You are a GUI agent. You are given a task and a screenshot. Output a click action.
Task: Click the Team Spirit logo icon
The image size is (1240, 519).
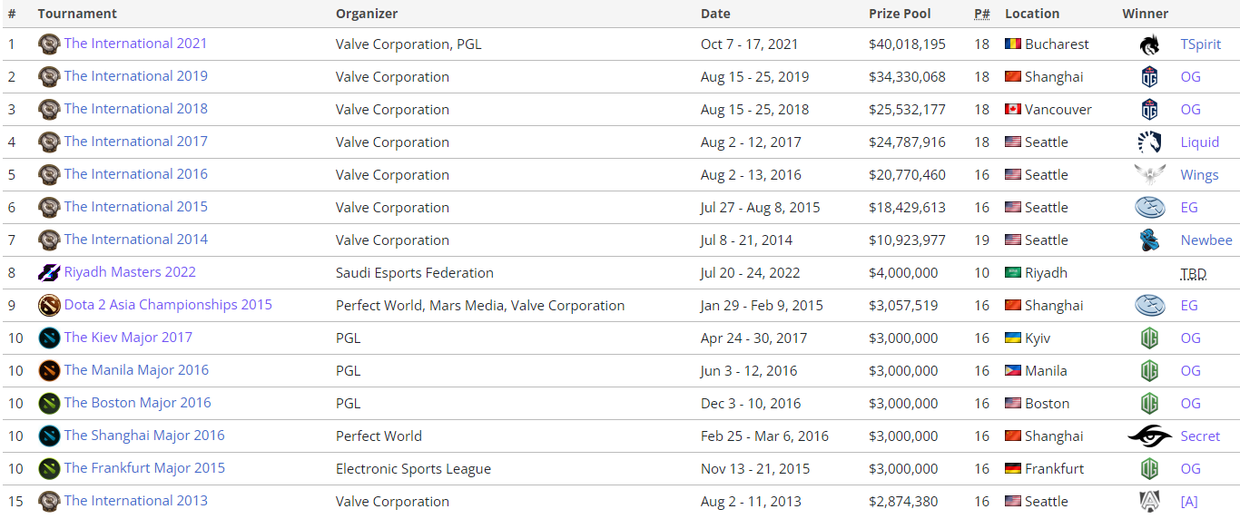(1150, 44)
